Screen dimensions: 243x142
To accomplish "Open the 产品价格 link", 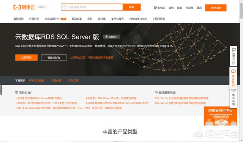I will click(56, 81).
